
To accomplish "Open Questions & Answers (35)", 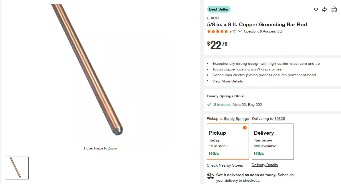I will [263, 31].
